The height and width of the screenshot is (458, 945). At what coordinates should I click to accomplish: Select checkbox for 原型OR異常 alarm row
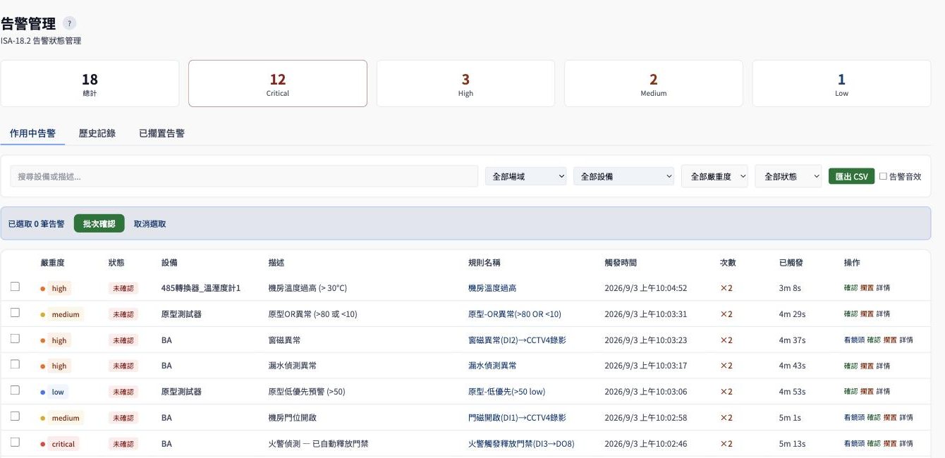(x=15, y=313)
